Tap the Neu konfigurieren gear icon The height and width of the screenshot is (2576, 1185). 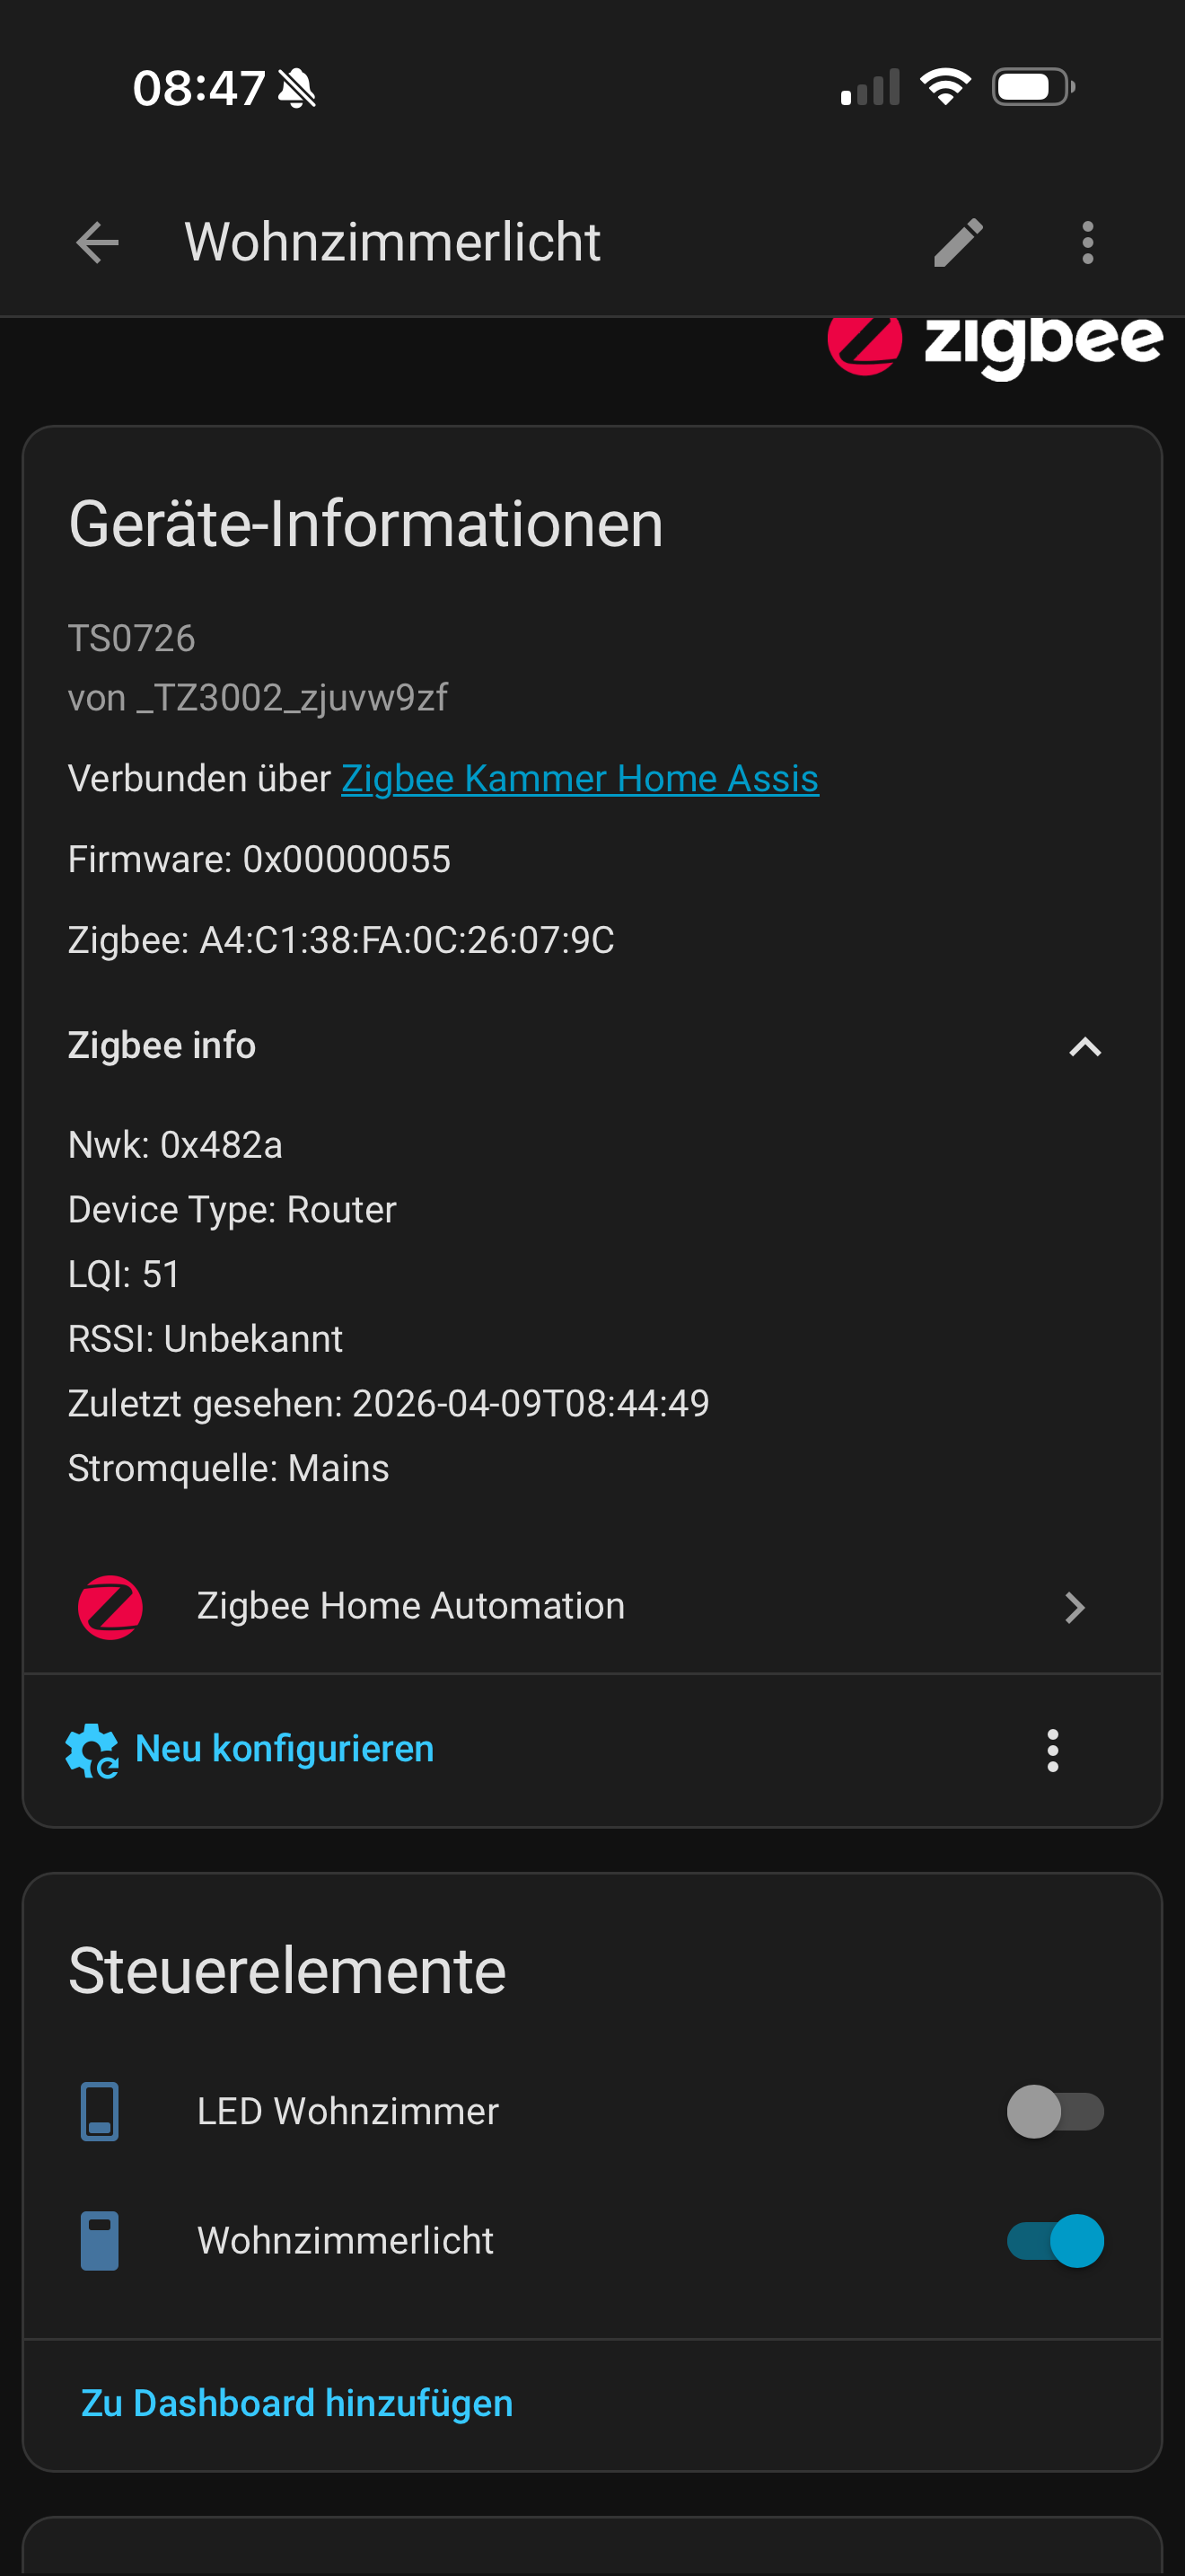[x=92, y=1750]
